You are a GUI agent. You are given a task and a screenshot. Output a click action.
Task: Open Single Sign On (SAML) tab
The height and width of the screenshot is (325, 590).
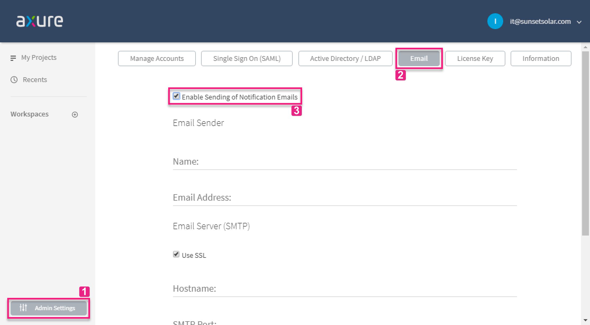tap(247, 58)
